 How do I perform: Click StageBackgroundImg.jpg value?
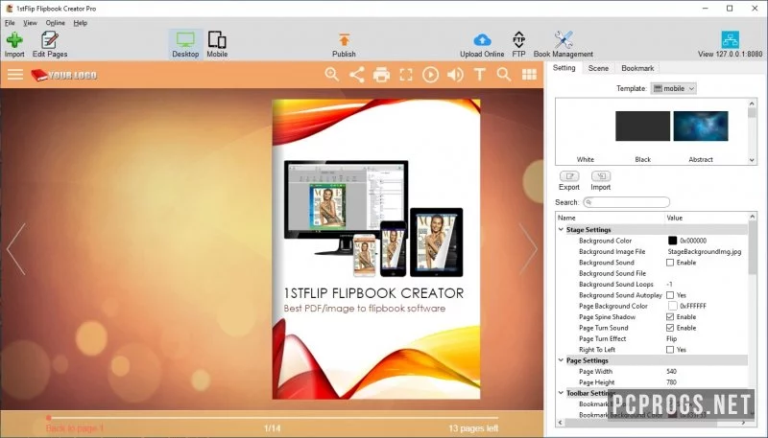705,252
